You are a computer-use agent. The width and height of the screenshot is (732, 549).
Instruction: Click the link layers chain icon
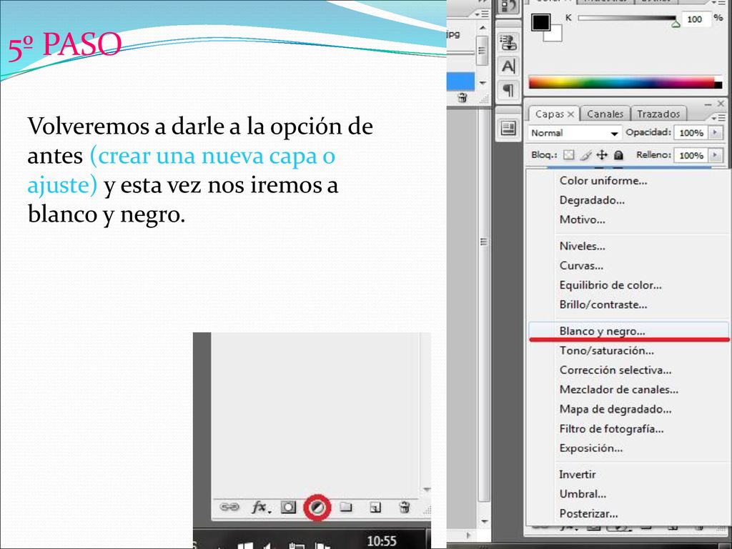coord(229,507)
